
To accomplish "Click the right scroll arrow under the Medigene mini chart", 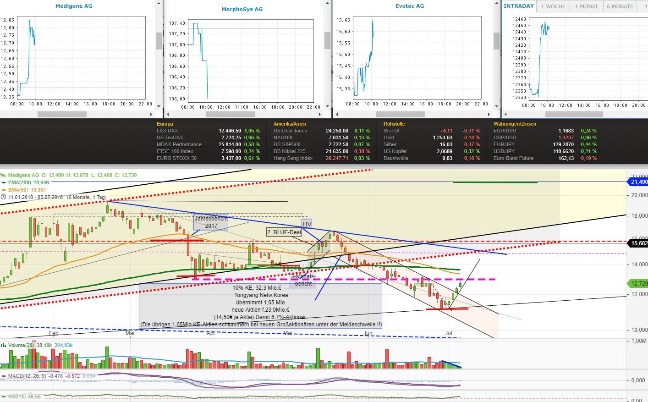I will pyautogui.click(x=152, y=114).
